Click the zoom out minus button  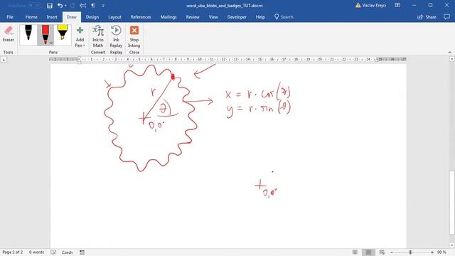(392, 252)
